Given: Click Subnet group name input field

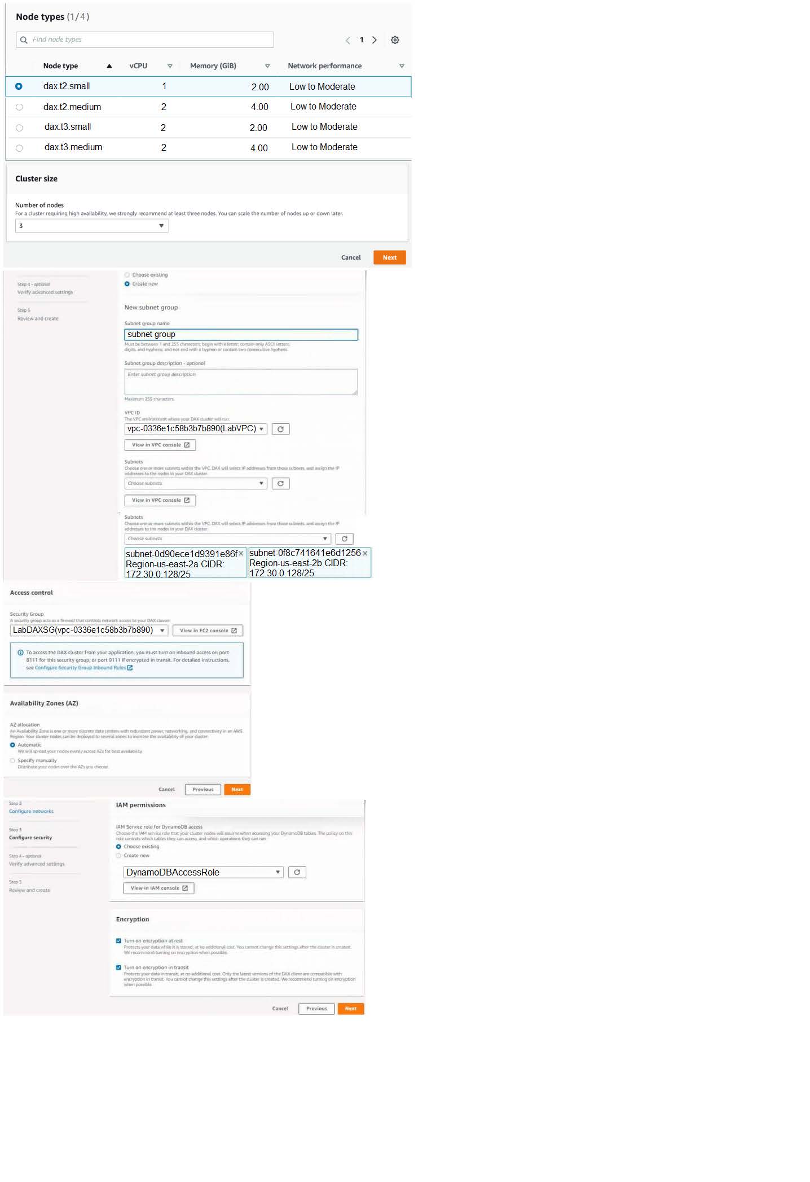Looking at the screenshot, I should [241, 335].
